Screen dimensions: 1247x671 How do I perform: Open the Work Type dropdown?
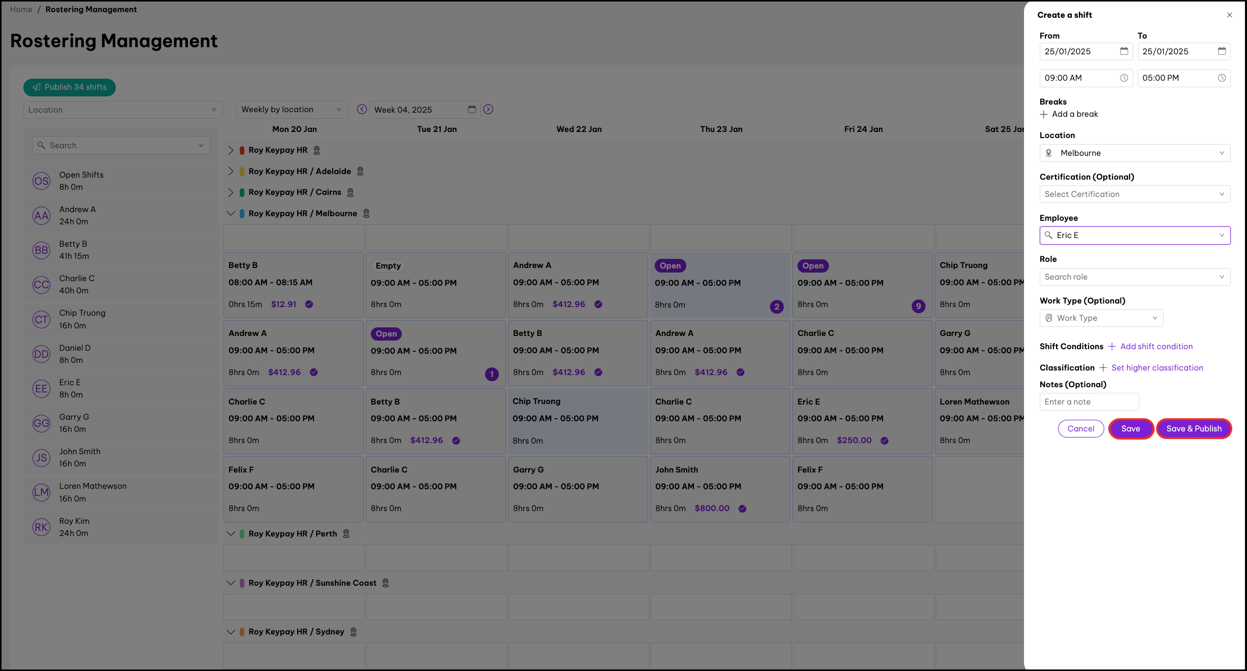pos(1101,318)
